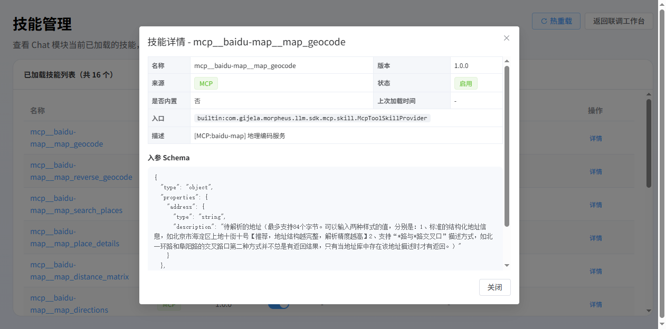The image size is (666, 329).
Task: Click the 热重载 hot reload button
Action: [556, 21]
